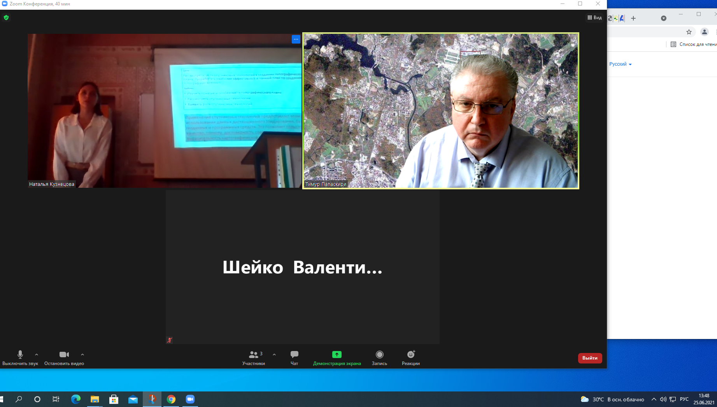Select Шейко Валенти... participant tile

click(x=303, y=267)
